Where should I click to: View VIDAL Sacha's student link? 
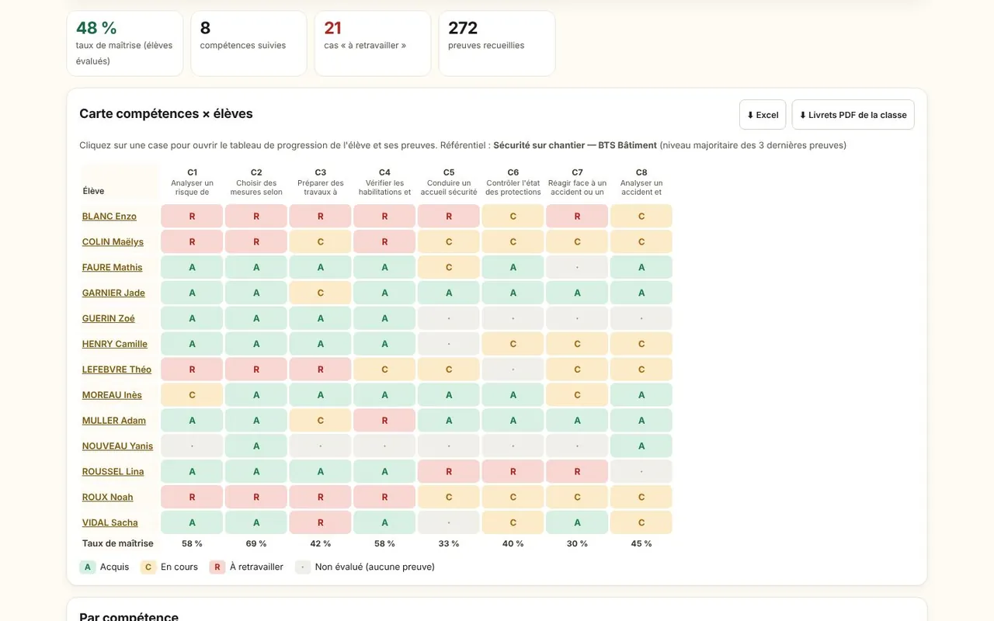[110, 524]
